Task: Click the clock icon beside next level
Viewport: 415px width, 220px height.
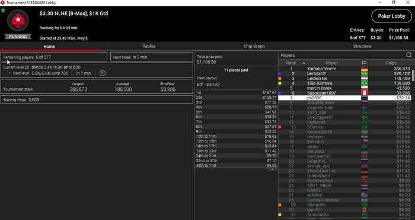Action: [x=103, y=73]
